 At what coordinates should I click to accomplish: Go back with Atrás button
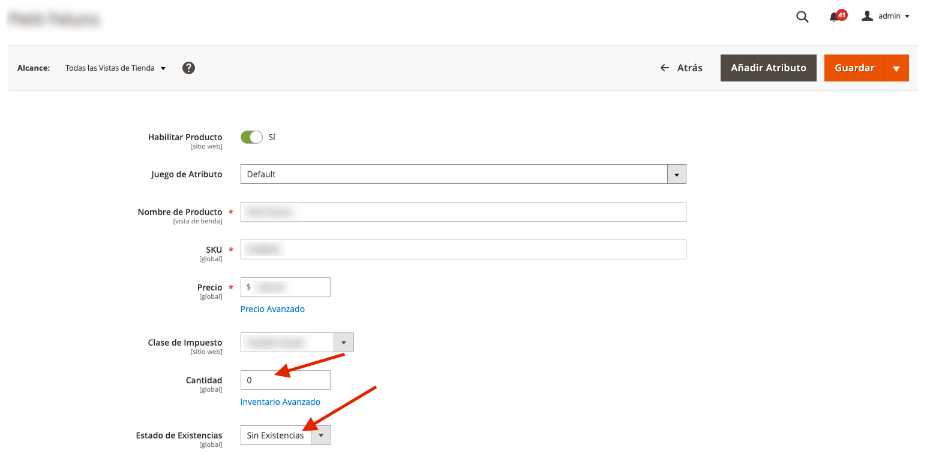(682, 68)
